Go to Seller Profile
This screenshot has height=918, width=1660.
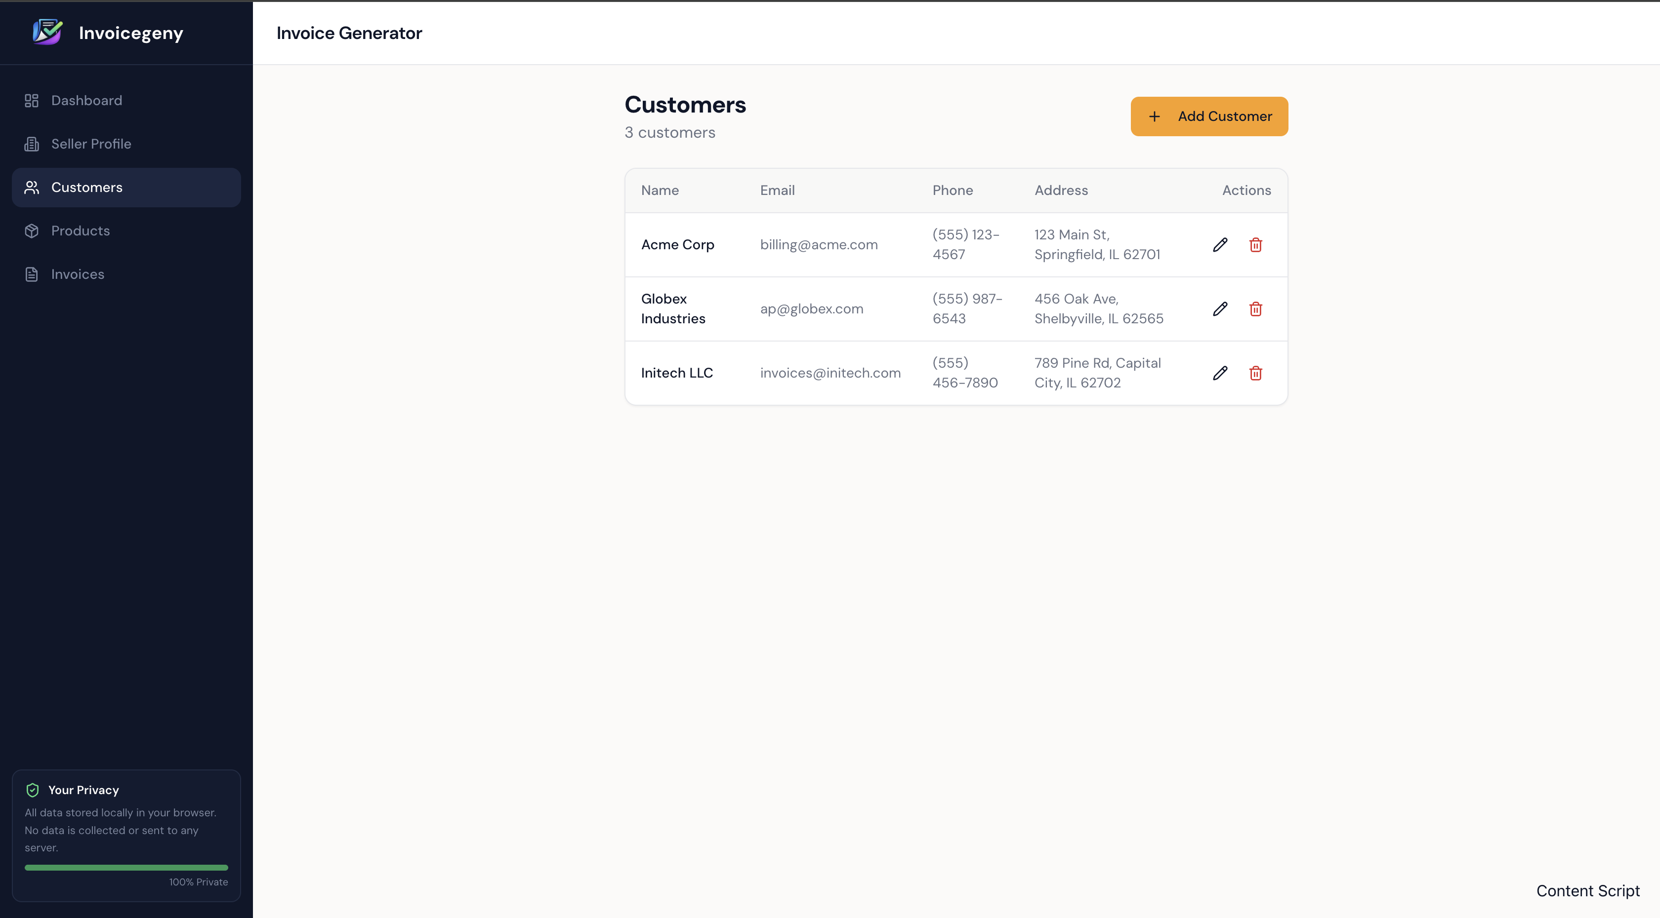(x=91, y=144)
